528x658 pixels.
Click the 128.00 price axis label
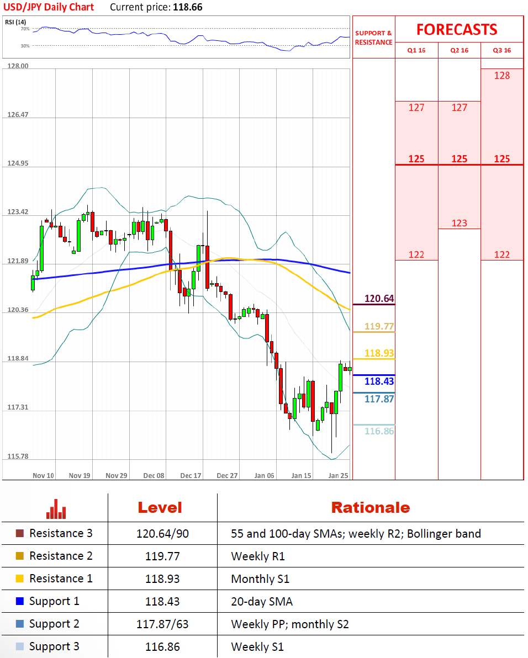(18, 66)
